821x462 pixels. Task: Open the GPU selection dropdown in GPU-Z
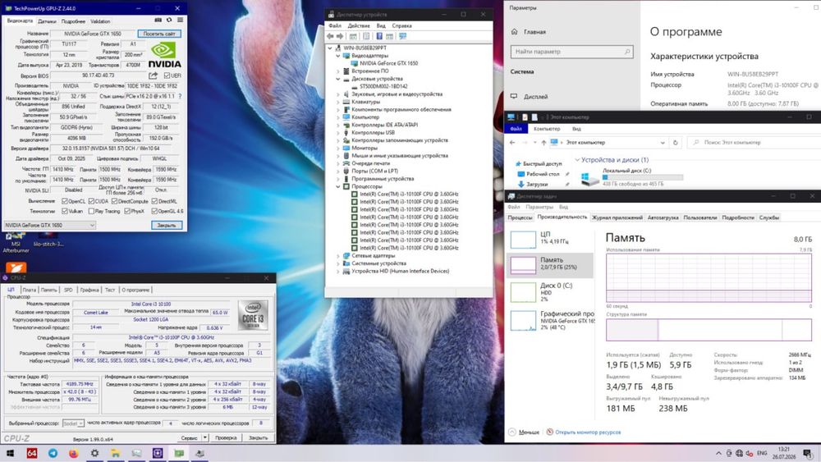tap(50, 225)
